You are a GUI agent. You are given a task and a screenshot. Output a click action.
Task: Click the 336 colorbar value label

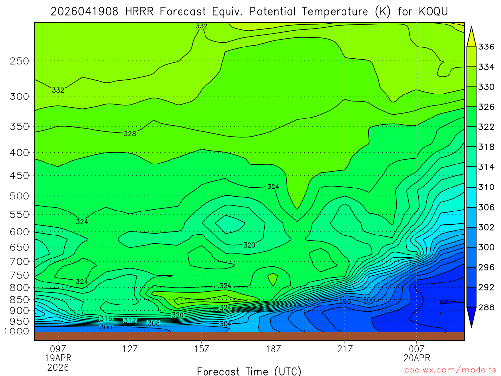486,47
